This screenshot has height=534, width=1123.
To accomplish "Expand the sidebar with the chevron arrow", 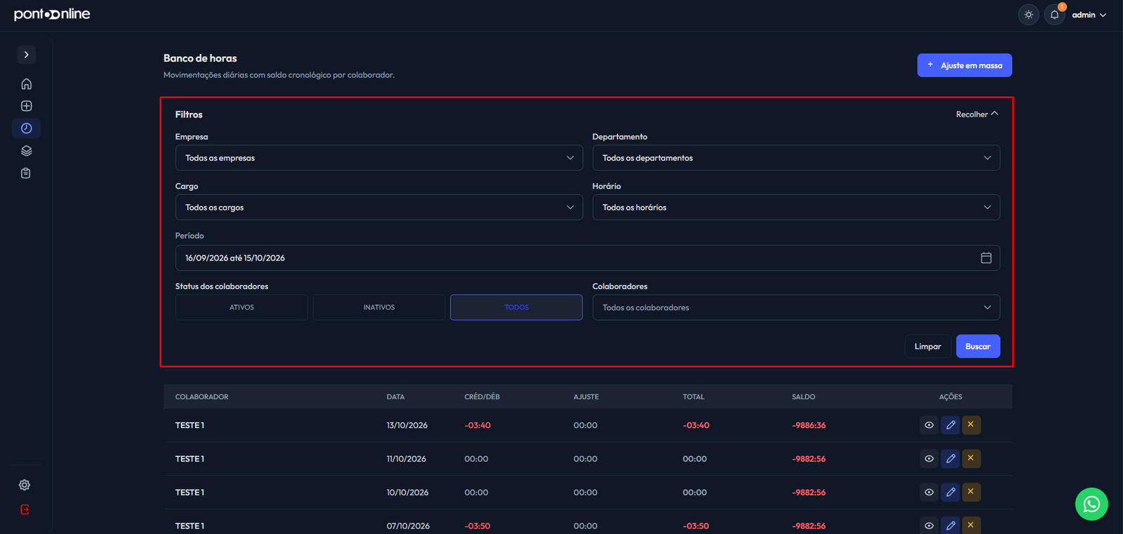I will pos(26,55).
